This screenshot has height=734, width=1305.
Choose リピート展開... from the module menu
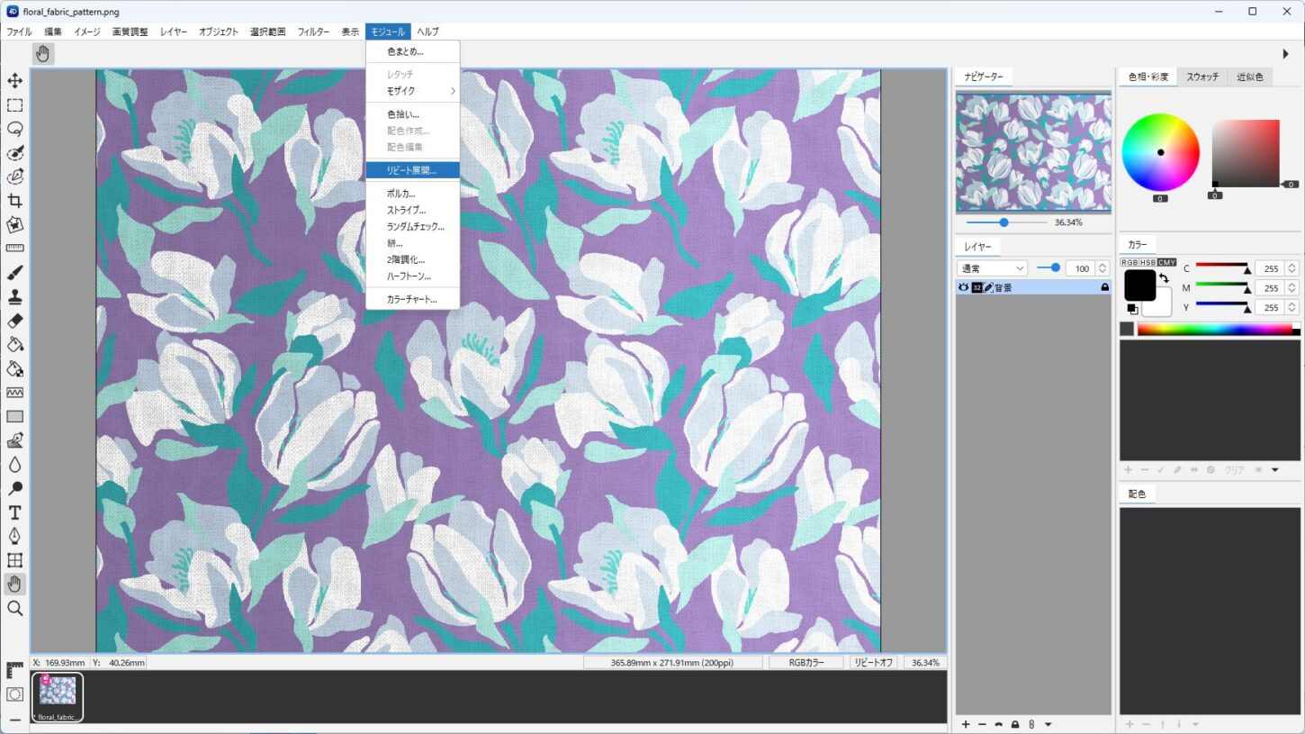tap(412, 170)
